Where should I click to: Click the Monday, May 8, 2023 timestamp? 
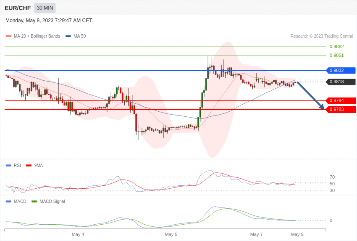click(x=49, y=21)
